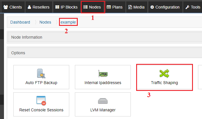The image size is (202, 119).
Task: Click the Configuration gear icon
Action: point(152,7)
